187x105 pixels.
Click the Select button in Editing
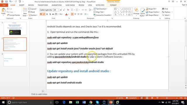click(x=166, y=15)
